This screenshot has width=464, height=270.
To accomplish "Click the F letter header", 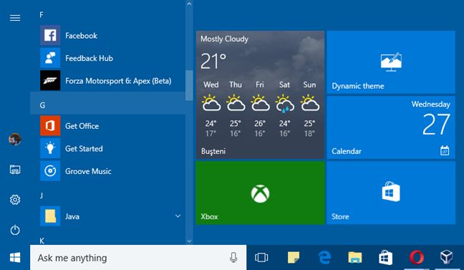I will coord(42,15).
